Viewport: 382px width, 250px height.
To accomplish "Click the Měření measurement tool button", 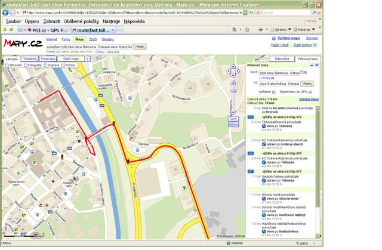I will (x=233, y=124).
